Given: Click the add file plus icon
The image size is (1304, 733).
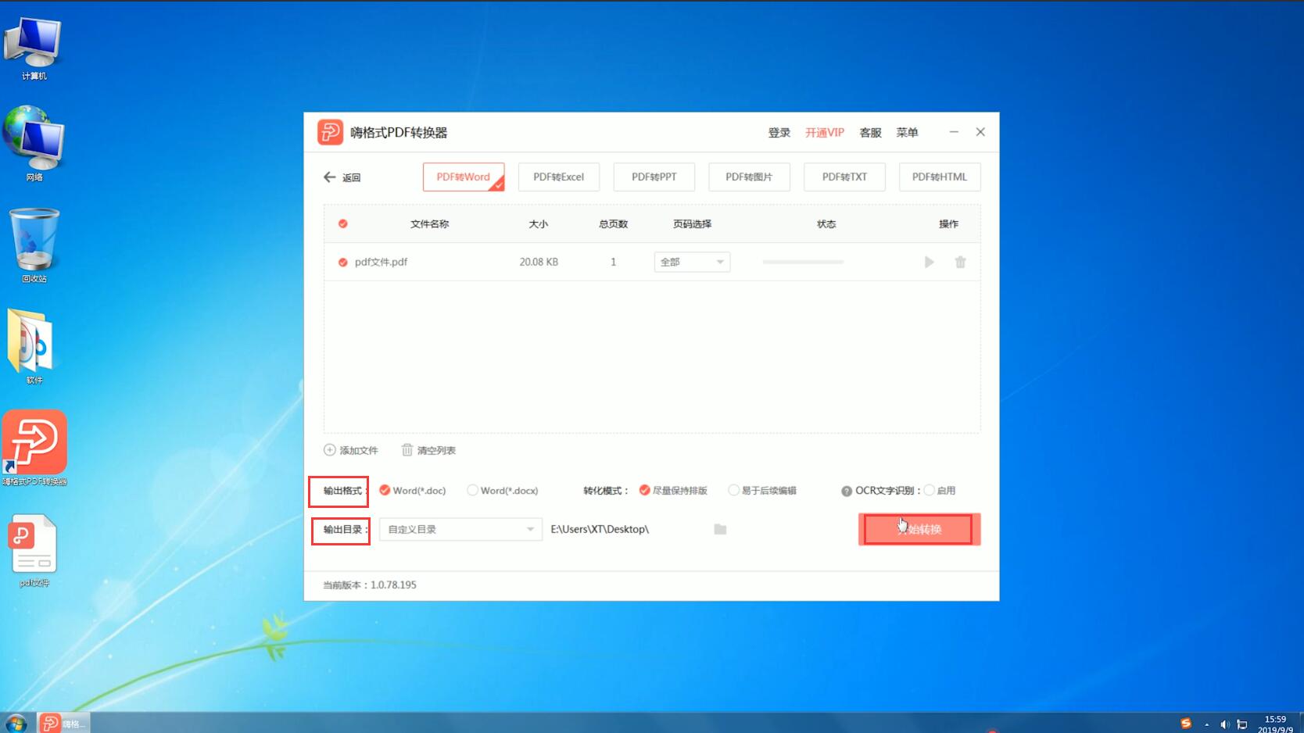Looking at the screenshot, I should pos(330,450).
